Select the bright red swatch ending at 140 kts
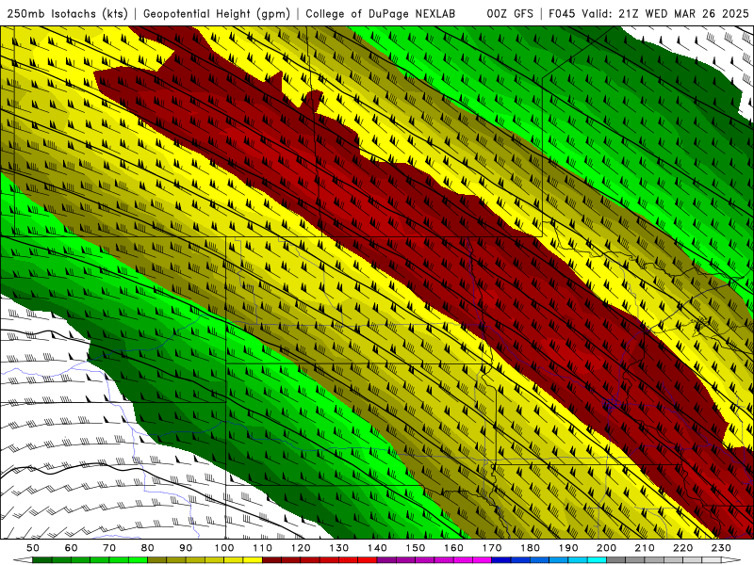 (368, 560)
